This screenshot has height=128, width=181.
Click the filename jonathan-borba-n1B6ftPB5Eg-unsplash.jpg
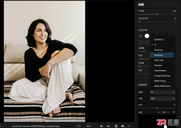pos(36,126)
